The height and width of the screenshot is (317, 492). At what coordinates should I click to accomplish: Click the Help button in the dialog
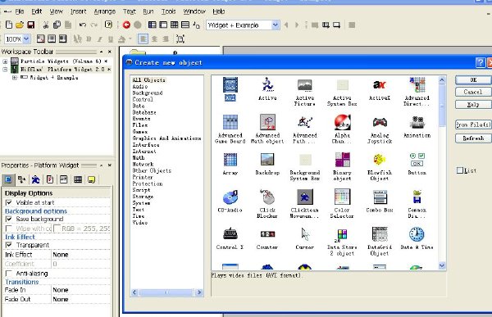click(473, 104)
